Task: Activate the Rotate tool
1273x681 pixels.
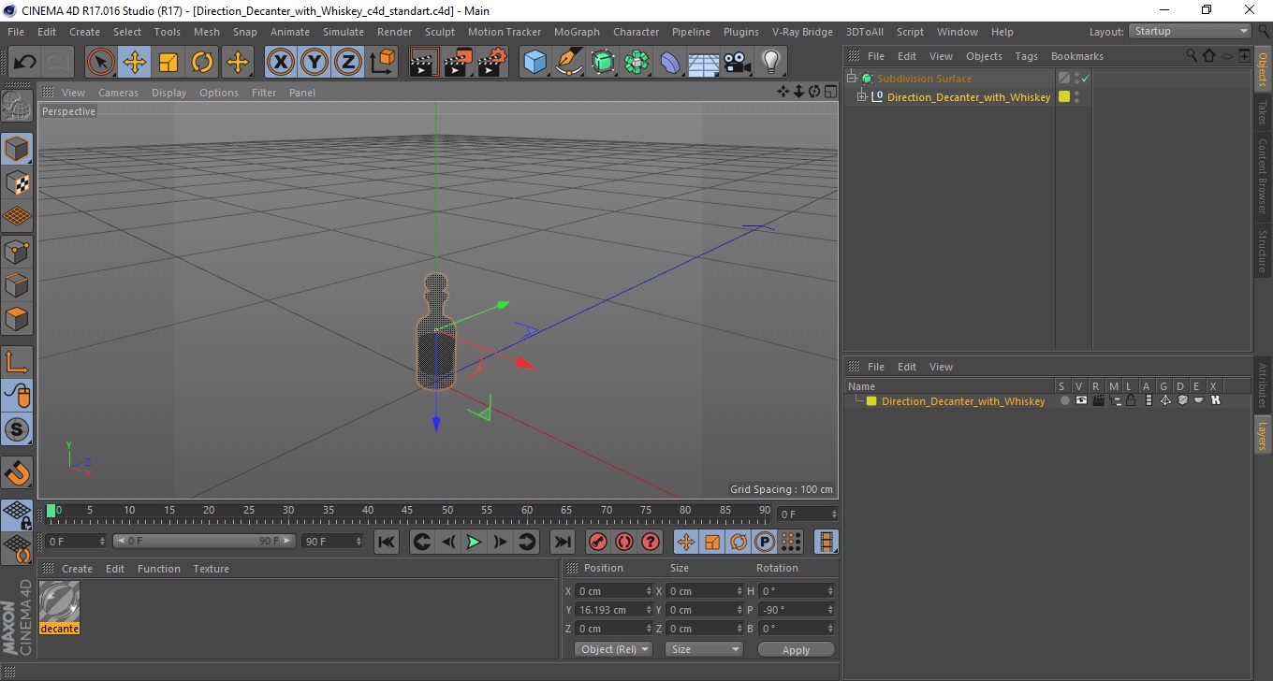Action: click(202, 63)
